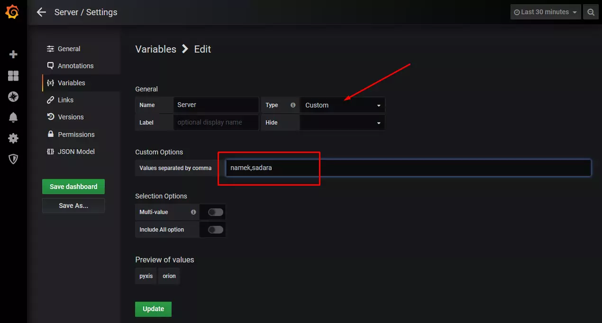602x323 pixels.
Task: Open the Last 30 minutes time picker
Action: pyautogui.click(x=546, y=12)
